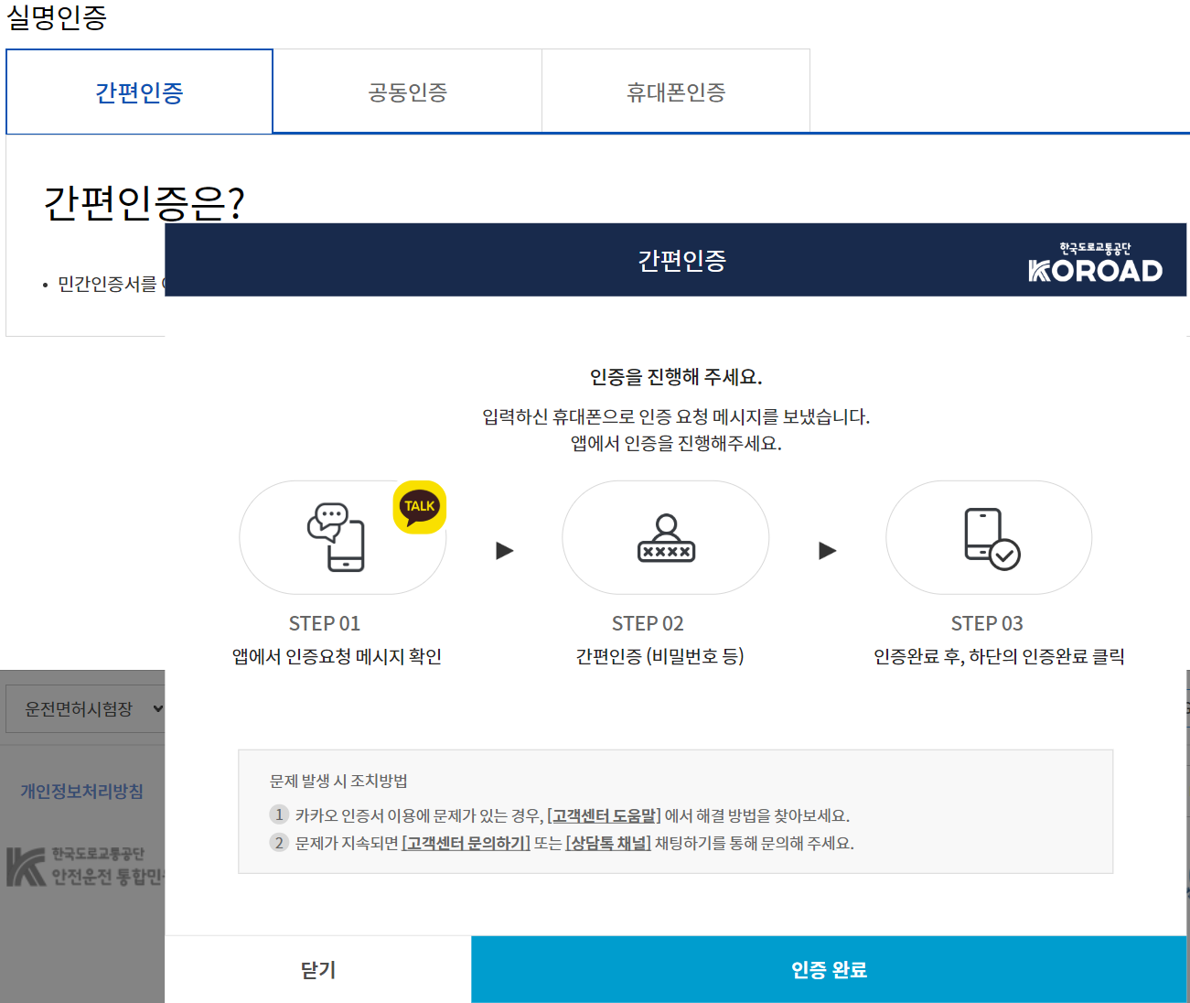Click the 한국도로교통공단 footer logo
This screenshot has width=1190, height=1003.
(85, 866)
